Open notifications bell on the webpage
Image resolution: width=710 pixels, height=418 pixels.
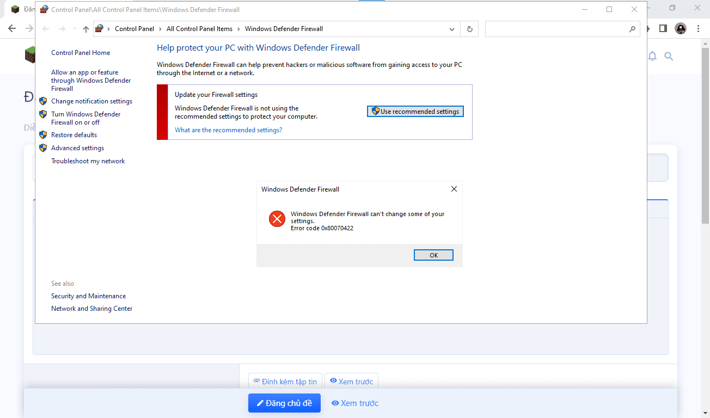(652, 56)
